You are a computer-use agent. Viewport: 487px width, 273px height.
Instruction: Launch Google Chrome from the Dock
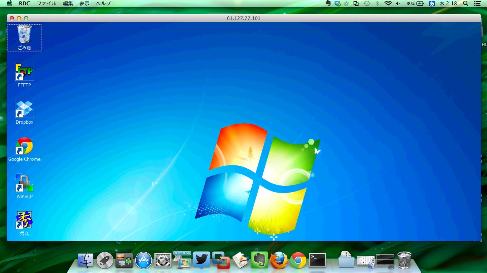pos(298,260)
